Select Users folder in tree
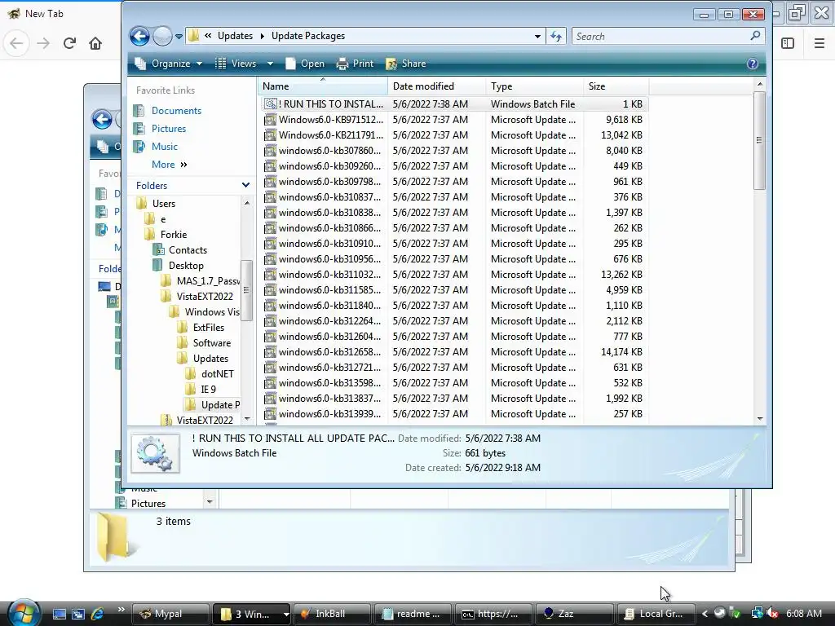The width and height of the screenshot is (835, 626). pos(163,203)
